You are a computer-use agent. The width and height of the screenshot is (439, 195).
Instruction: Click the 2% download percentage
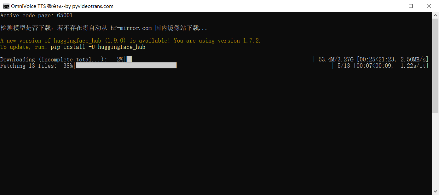[x=120, y=60]
